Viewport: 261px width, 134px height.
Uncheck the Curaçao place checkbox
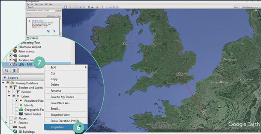coord(10,55)
